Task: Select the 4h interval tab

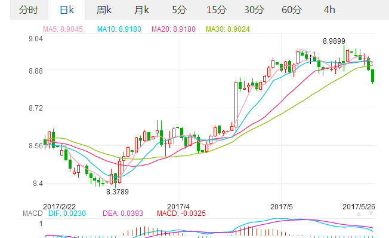Action: [329, 10]
